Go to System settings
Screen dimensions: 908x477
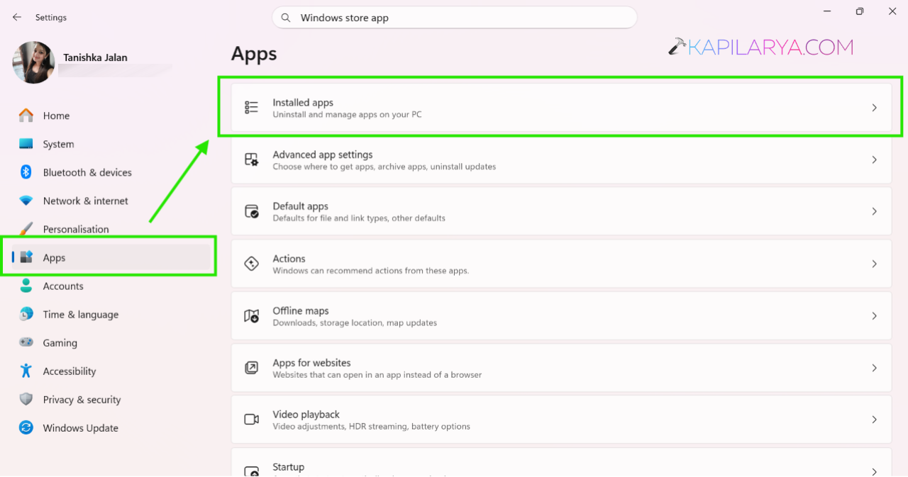[x=112, y=144]
